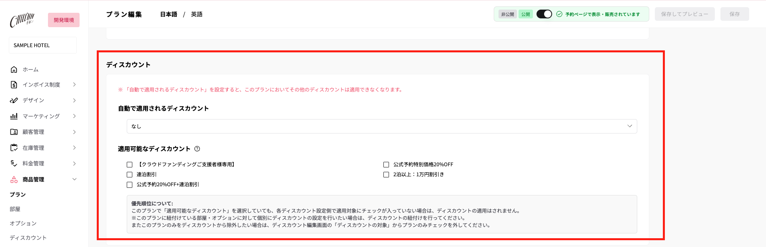Click the green 公開 label
The image size is (766, 247).
(526, 14)
